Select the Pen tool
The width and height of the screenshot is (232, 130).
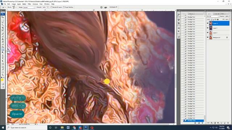tap(3, 56)
